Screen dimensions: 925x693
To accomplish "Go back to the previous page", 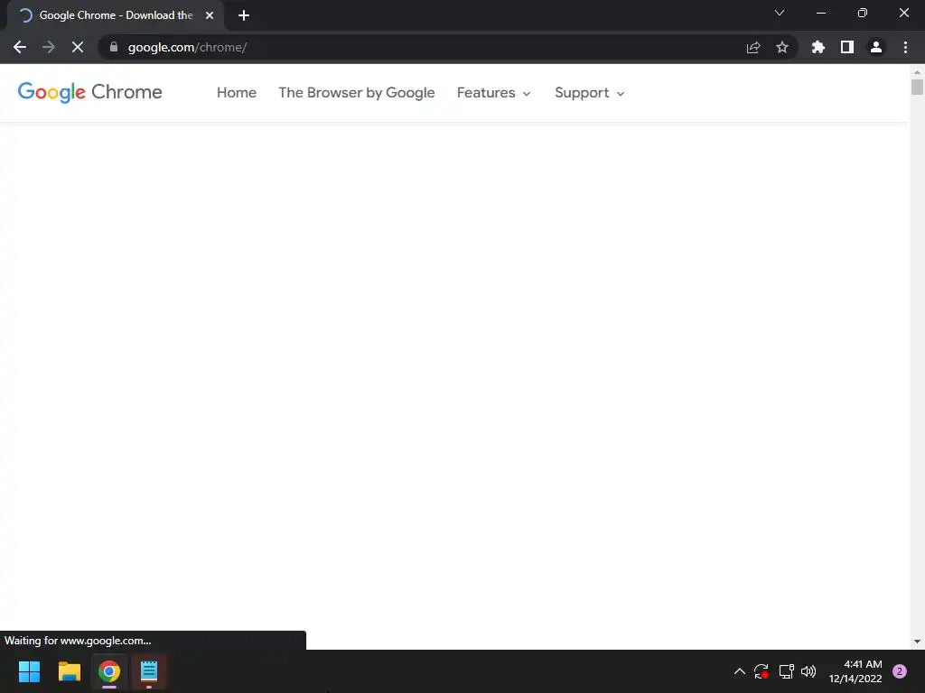I will 20,47.
